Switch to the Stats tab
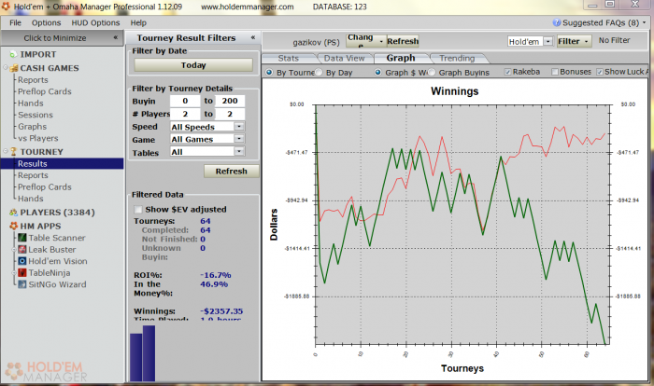 (x=288, y=59)
